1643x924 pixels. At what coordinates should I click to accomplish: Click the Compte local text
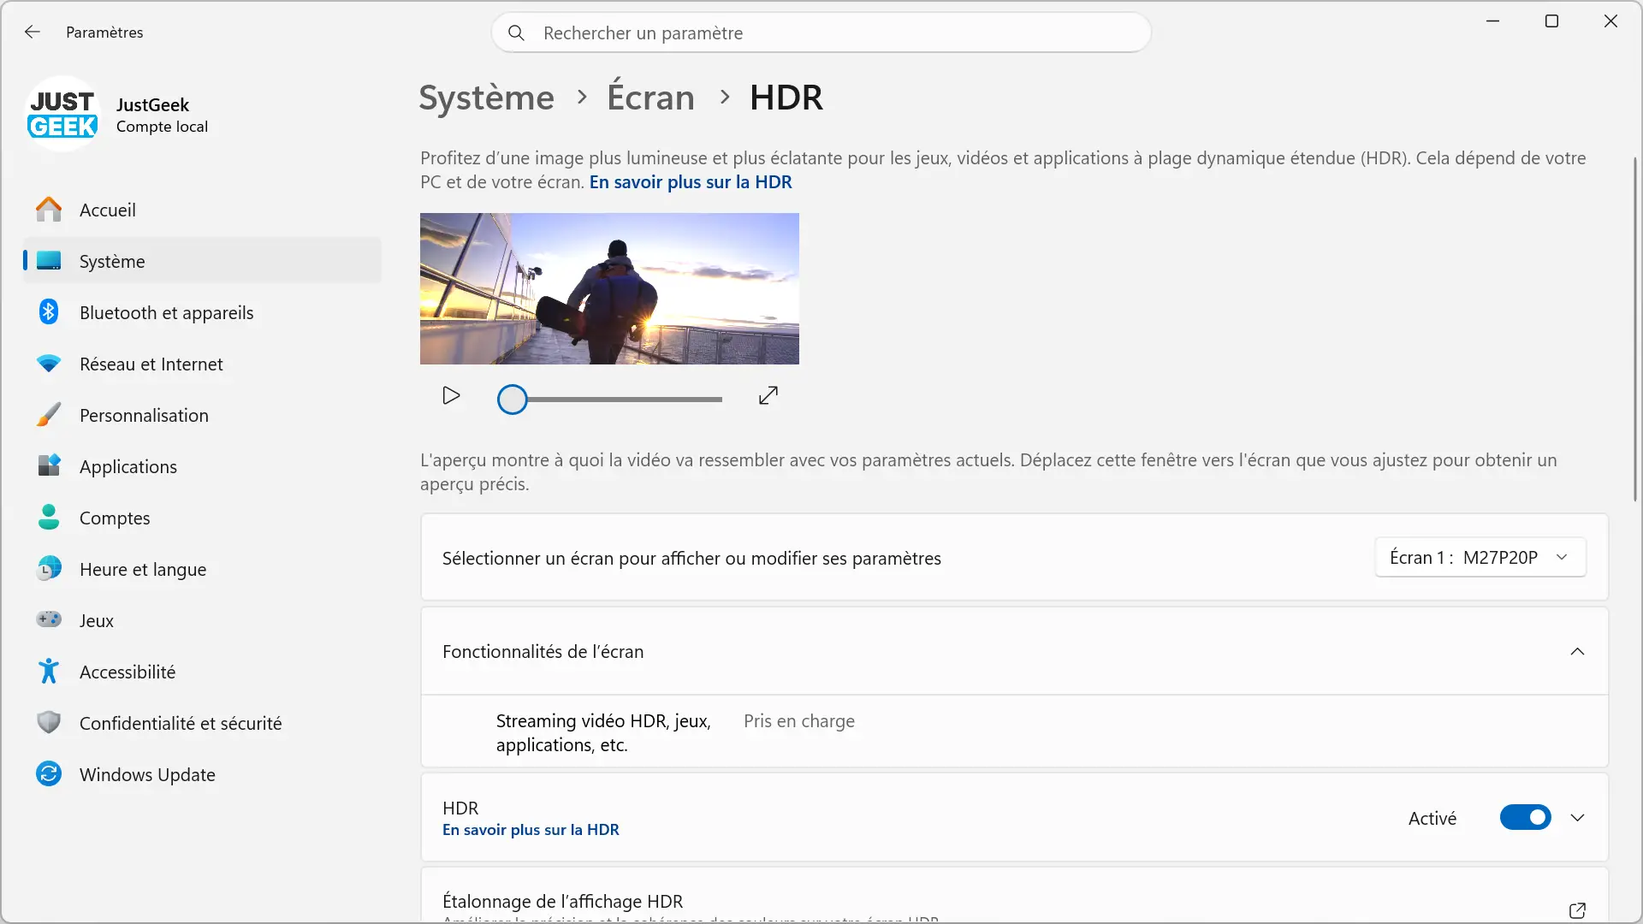click(162, 127)
